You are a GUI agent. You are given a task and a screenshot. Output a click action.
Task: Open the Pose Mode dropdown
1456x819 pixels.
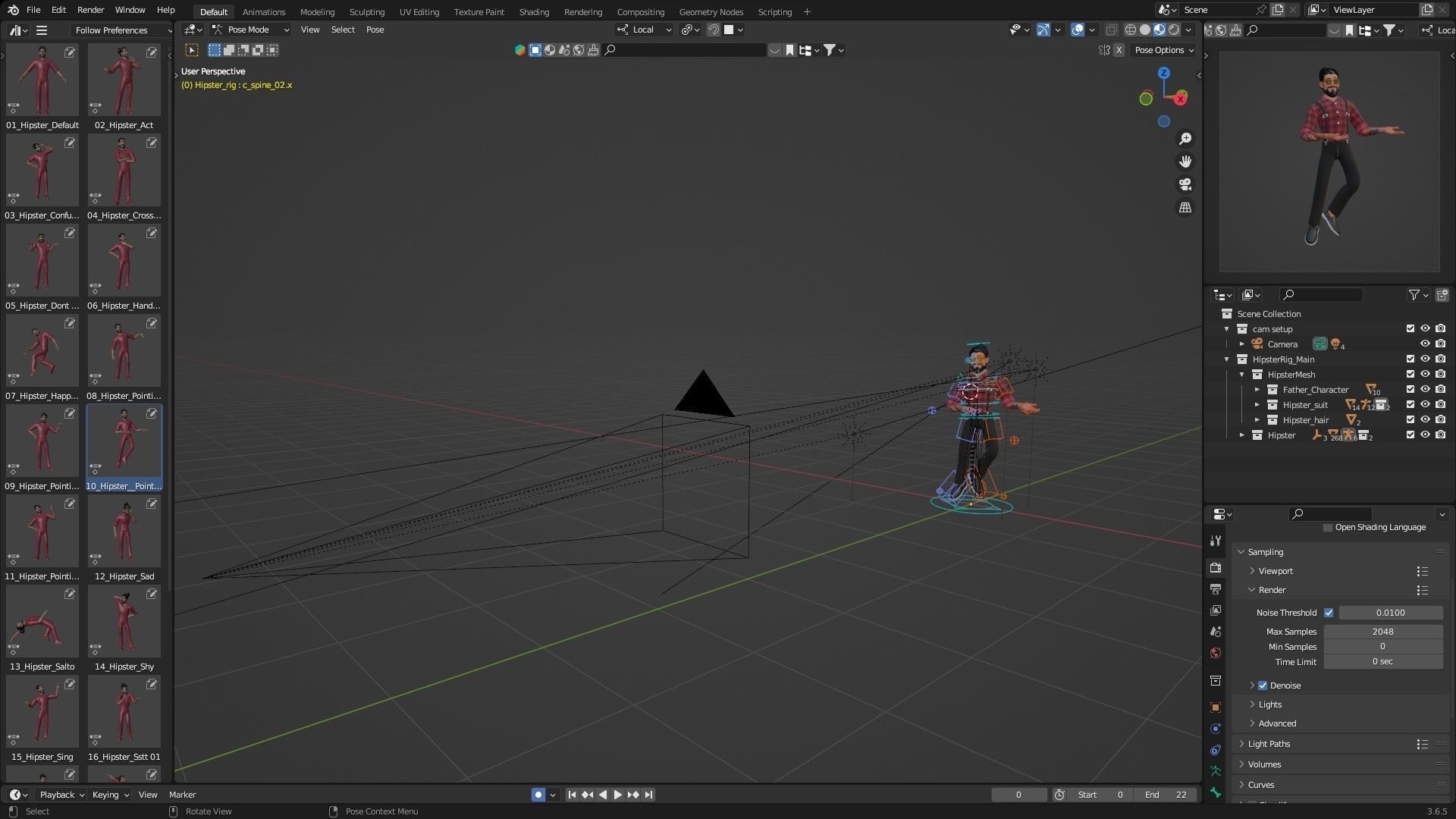[251, 30]
